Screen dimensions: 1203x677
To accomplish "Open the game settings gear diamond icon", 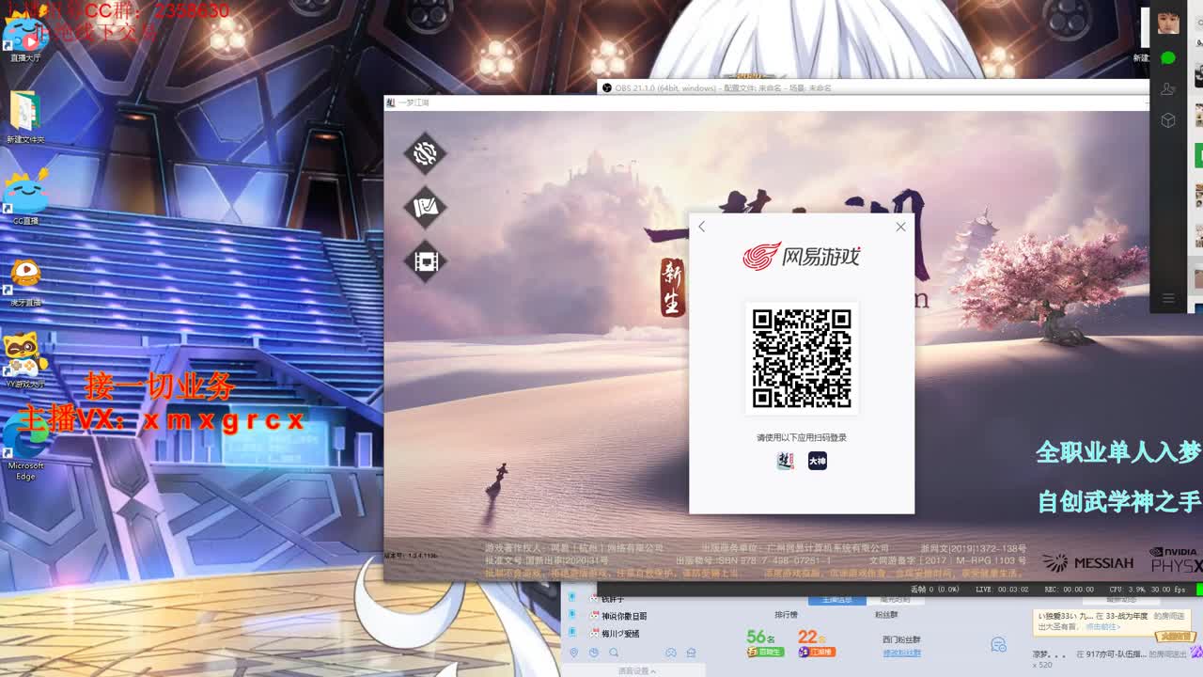I will pyautogui.click(x=426, y=152).
